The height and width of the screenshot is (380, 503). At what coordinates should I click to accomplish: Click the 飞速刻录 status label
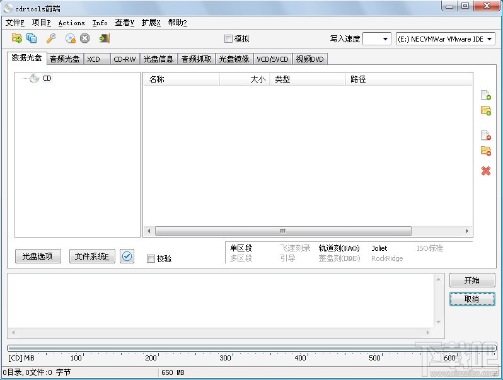pos(295,248)
